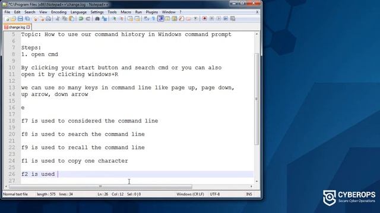This screenshot has height=213, width=380.
Task: Click the Save All toolbar icon
Action: pos(27,18)
